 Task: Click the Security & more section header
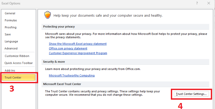(125, 62)
